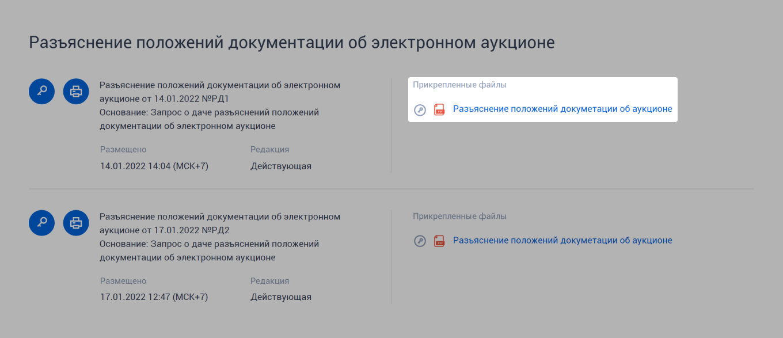This screenshot has height=338, width=783.
Task: Click the print icon for clarification №РД1
Action: [75, 91]
